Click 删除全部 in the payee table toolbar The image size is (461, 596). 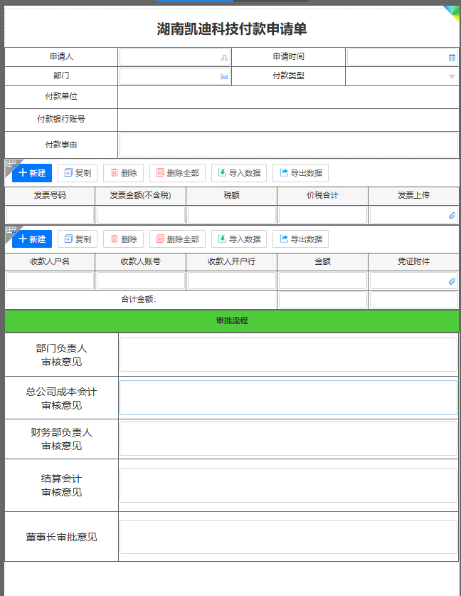coord(177,239)
